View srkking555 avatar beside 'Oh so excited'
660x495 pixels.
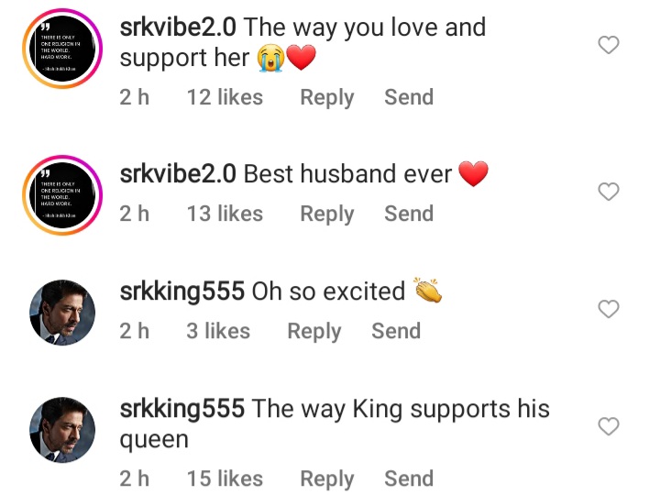pyautogui.click(x=62, y=313)
